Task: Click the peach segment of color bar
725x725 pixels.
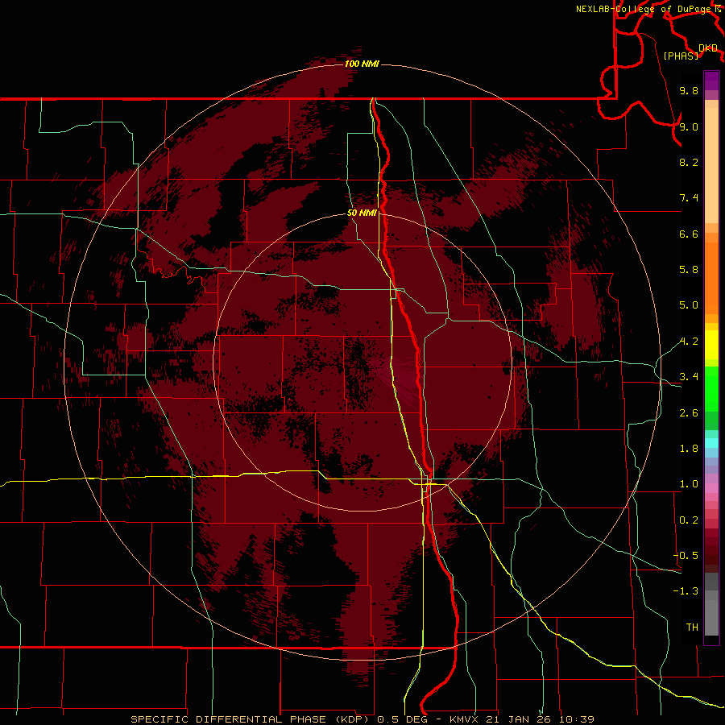Action: pos(711,165)
